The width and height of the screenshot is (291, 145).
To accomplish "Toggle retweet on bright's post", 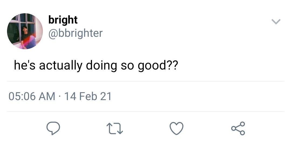I will click(x=115, y=128).
